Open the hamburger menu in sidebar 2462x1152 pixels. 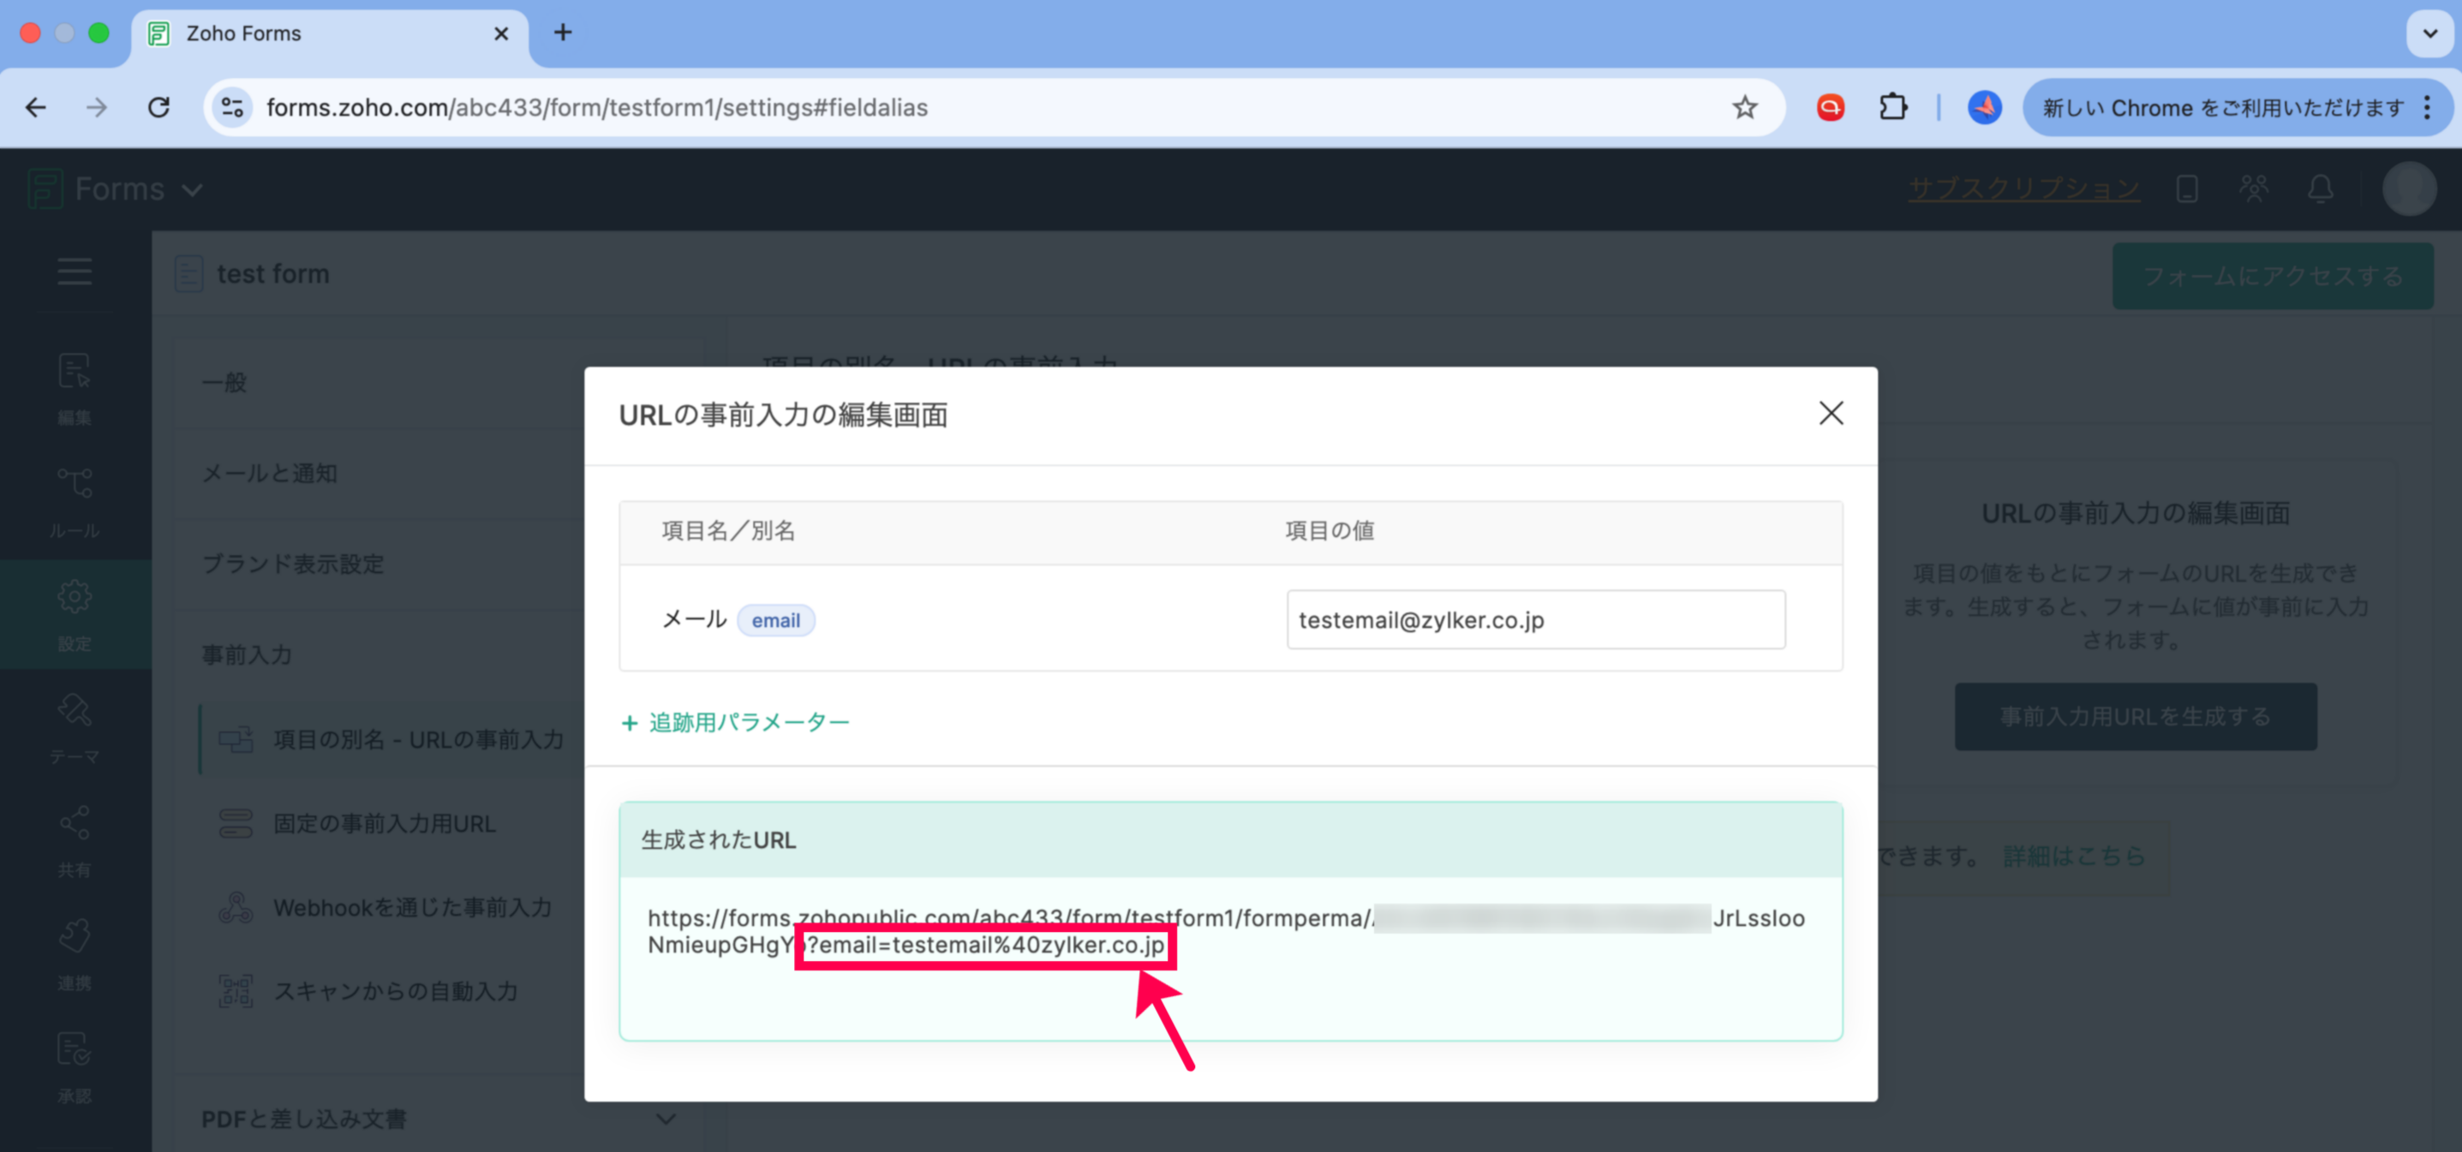[75, 272]
